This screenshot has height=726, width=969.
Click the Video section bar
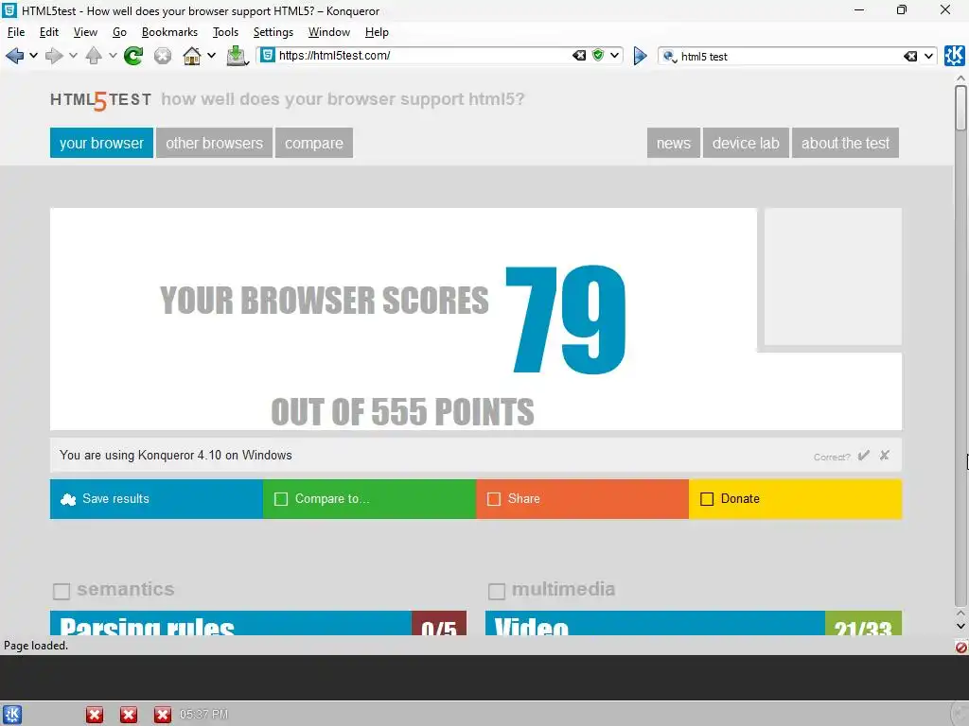tap(694, 623)
